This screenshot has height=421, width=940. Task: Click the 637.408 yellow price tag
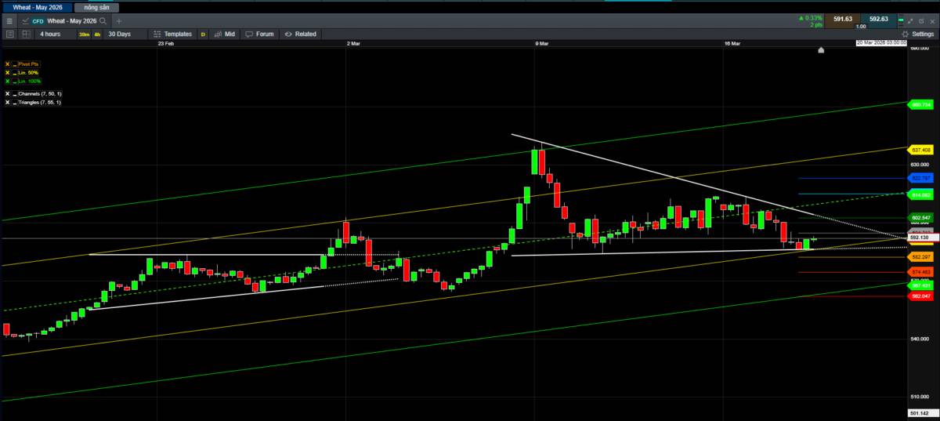[x=920, y=150]
